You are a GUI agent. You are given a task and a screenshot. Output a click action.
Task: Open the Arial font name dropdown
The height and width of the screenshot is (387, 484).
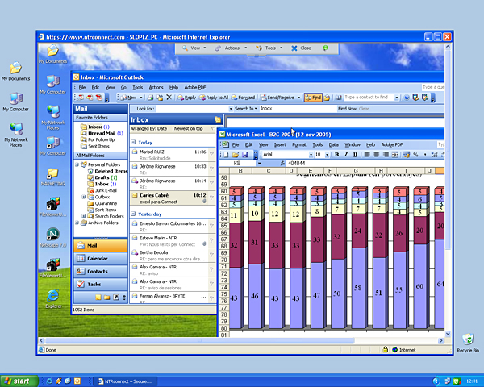pos(308,154)
